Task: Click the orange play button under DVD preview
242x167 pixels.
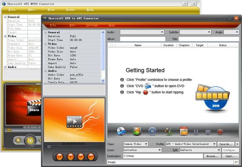Action: click(x=71, y=157)
